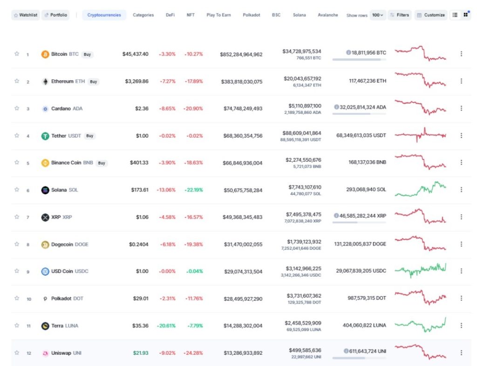Image resolution: width=477 pixels, height=366 pixels.
Task: Switch to the NFT tab
Action: point(191,15)
